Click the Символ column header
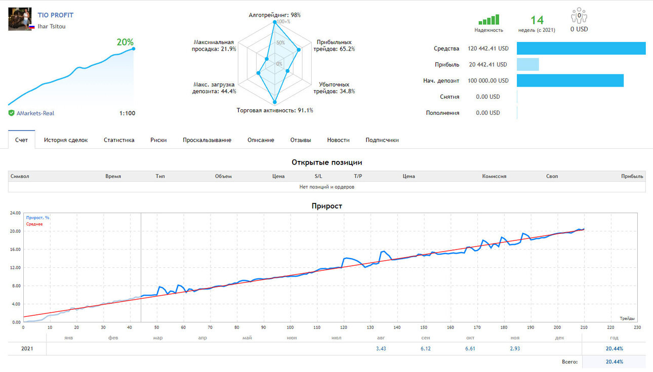This screenshot has width=653, height=372. point(20,176)
